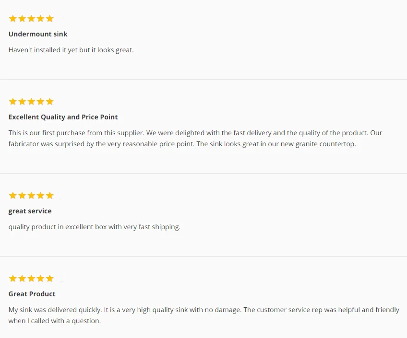Click the "Great Product" review title
This screenshot has height=338, width=407.
pyautogui.click(x=32, y=294)
